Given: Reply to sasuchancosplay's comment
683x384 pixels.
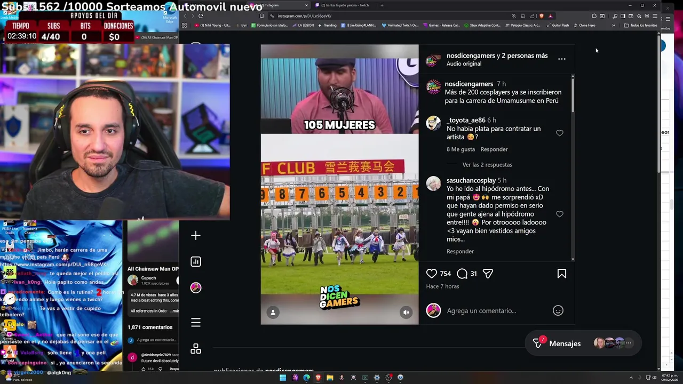Looking at the screenshot, I should click(x=460, y=251).
